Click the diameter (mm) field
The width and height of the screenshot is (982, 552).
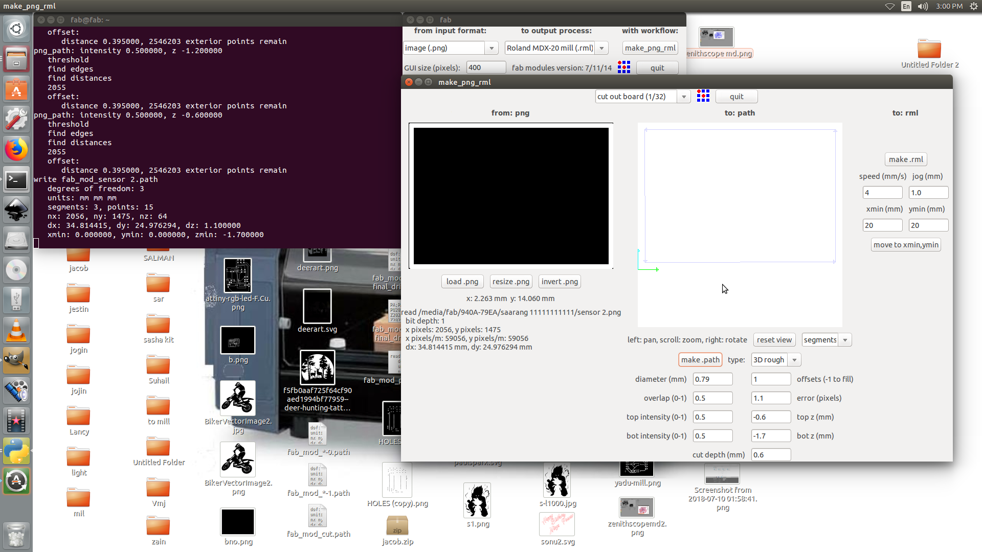point(712,379)
